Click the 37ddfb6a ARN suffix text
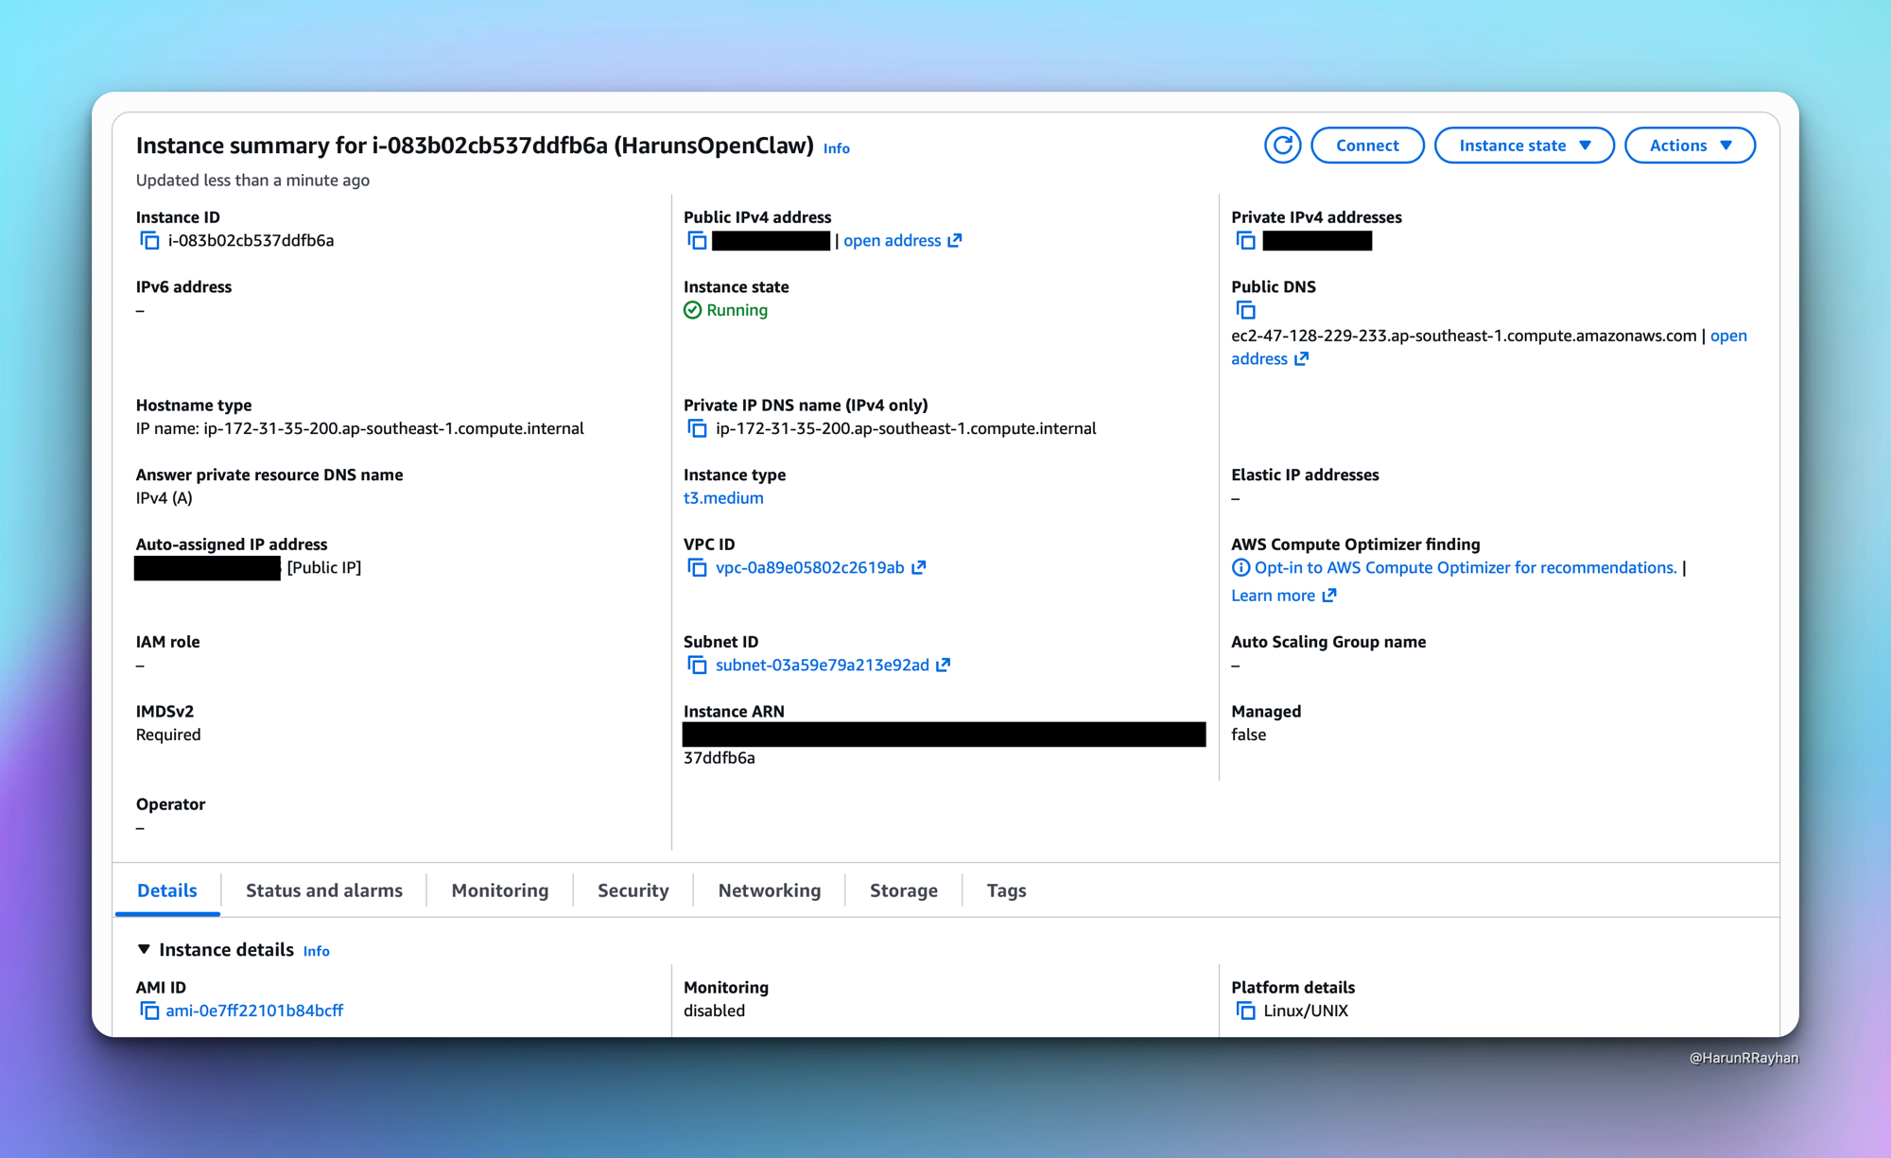 click(719, 758)
